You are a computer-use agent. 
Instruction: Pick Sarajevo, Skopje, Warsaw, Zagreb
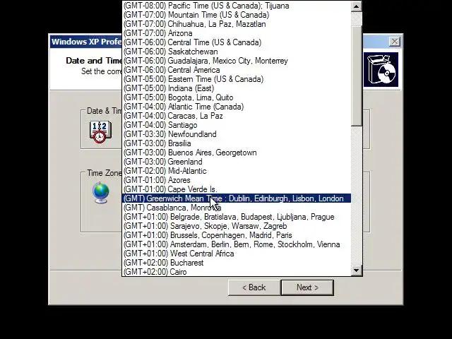[237, 226]
